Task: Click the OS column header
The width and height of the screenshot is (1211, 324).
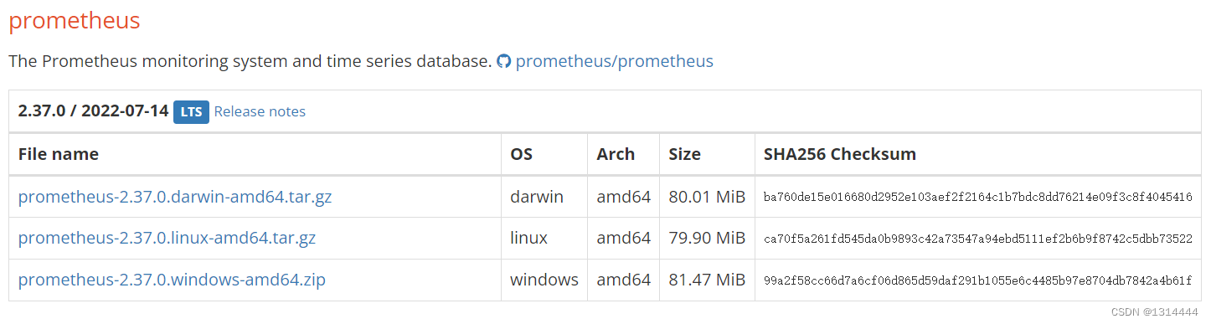Action: tap(521, 154)
